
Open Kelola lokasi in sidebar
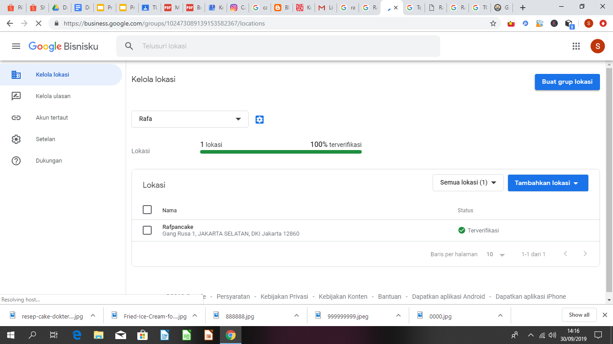[61, 75]
